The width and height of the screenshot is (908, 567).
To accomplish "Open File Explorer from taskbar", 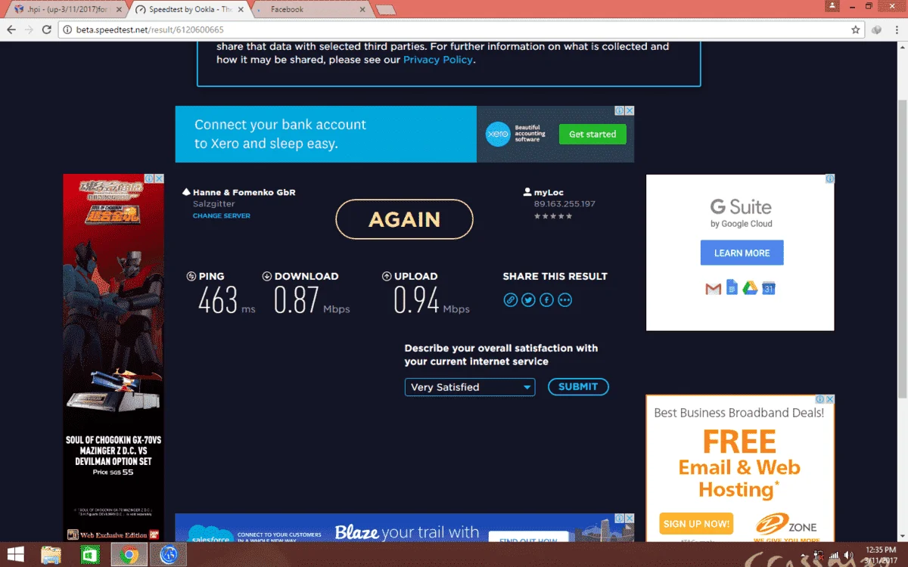I will tap(51, 555).
